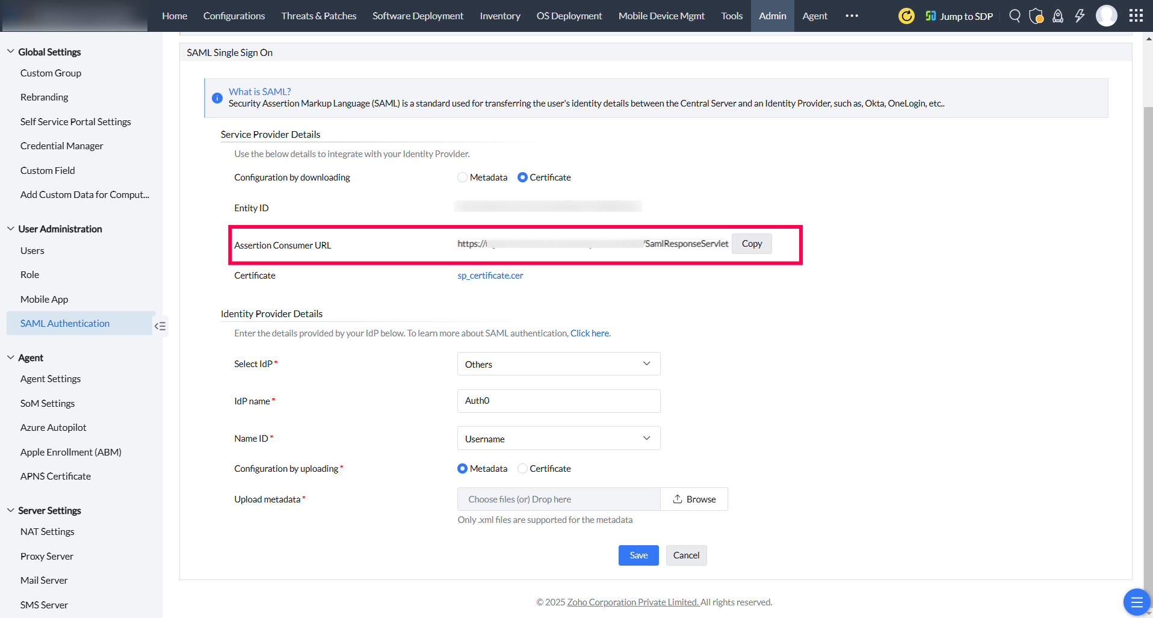The width and height of the screenshot is (1153, 618).
Task: Open the blue floating menu button
Action: pos(1137,602)
